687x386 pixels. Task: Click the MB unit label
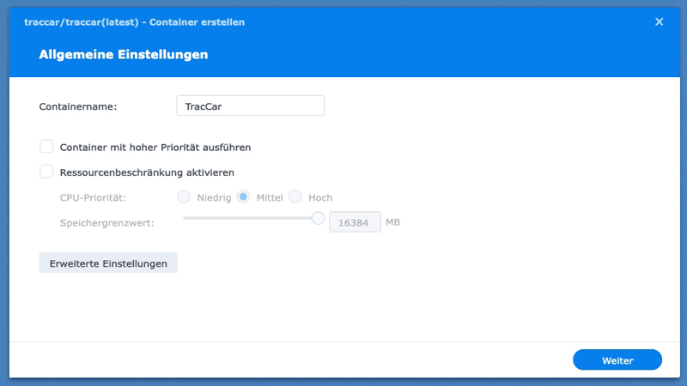click(392, 222)
